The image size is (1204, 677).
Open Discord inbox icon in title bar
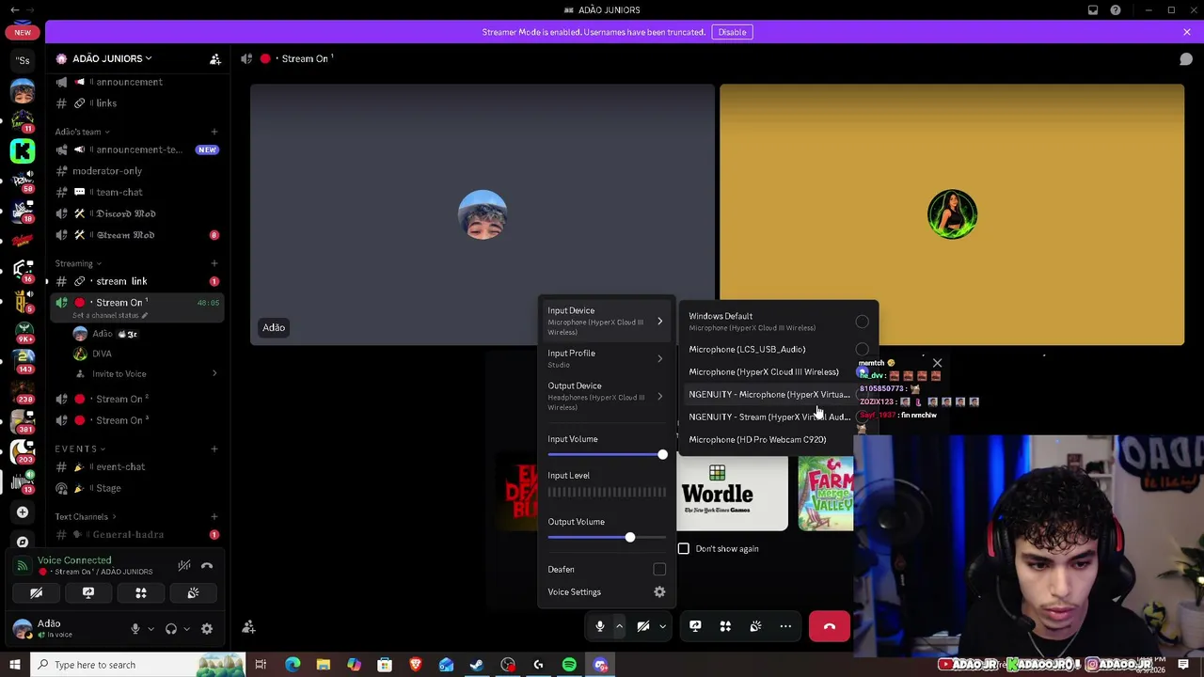[1093, 10]
